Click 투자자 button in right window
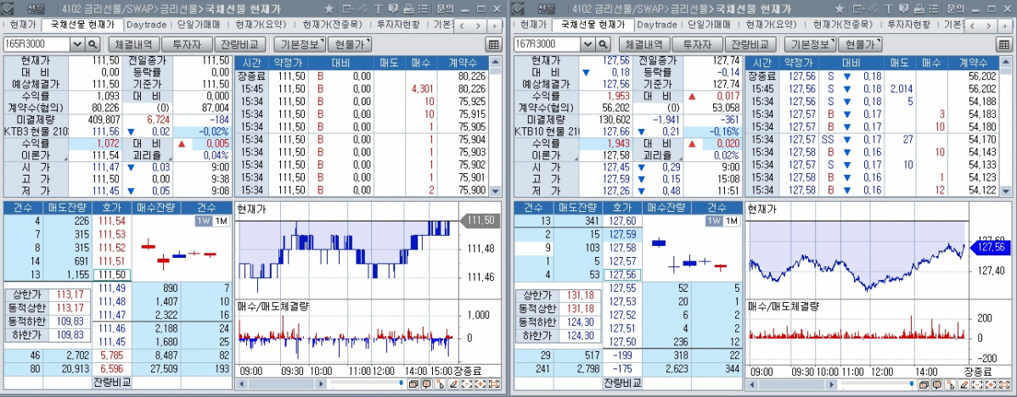 [x=696, y=44]
